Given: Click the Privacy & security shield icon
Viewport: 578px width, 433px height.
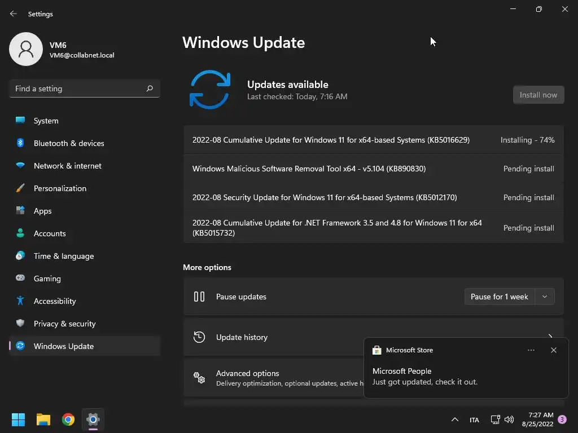Looking at the screenshot, I should pyautogui.click(x=20, y=323).
